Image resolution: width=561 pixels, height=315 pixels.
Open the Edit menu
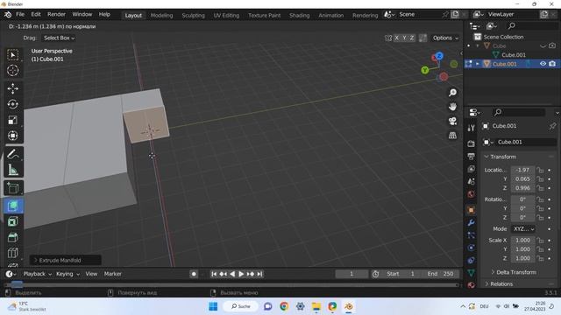(36, 14)
